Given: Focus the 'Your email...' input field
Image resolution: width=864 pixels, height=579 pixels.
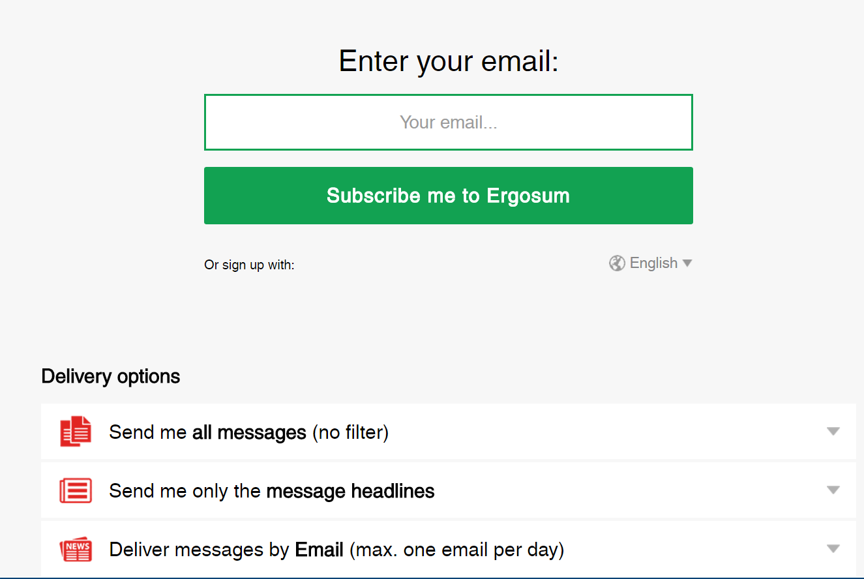Looking at the screenshot, I should pyautogui.click(x=449, y=123).
